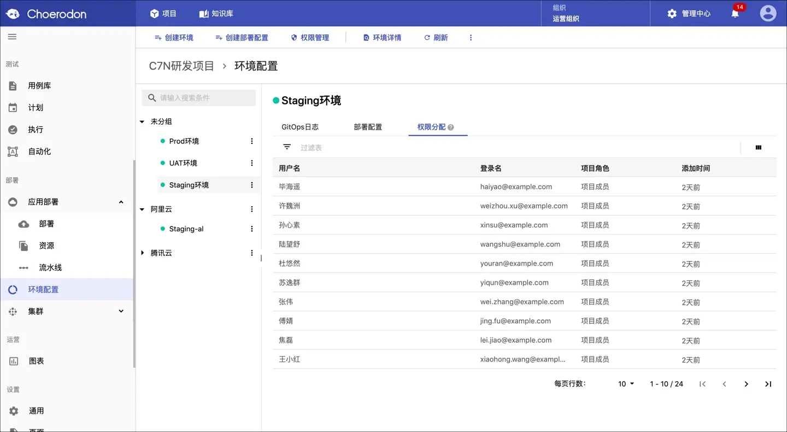Click the environment search input field

(198, 98)
